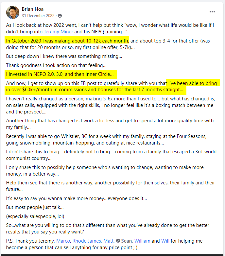This screenshot has width=225, height=256.
Task: Click the paragraph mentioning Whistler, BC
Action: (x=106, y=140)
